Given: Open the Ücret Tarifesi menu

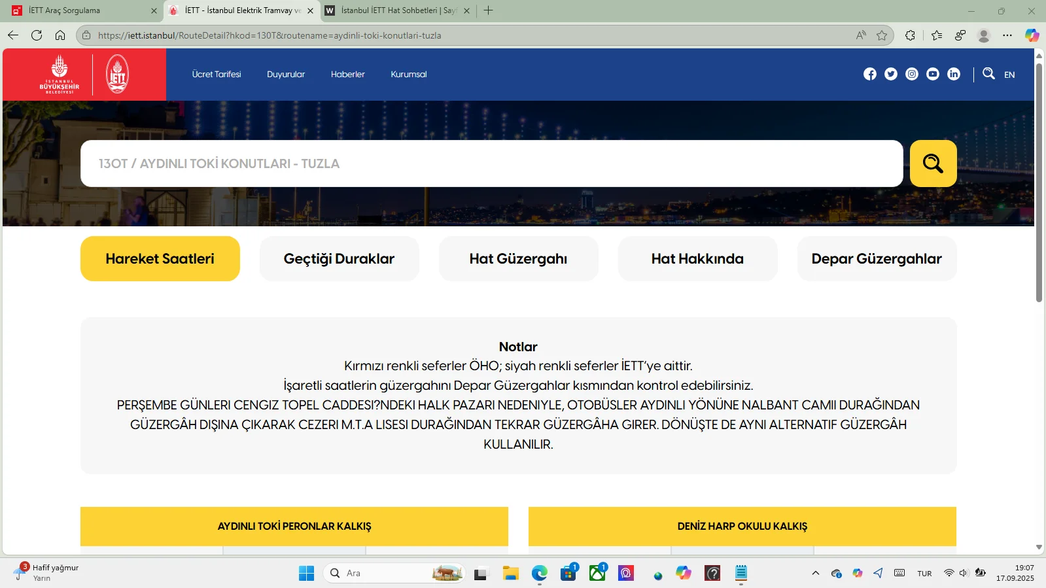Looking at the screenshot, I should (217, 75).
